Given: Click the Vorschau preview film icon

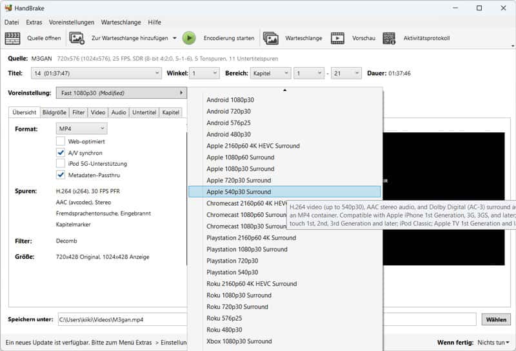Looking at the screenshot, I should [x=337, y=38].
